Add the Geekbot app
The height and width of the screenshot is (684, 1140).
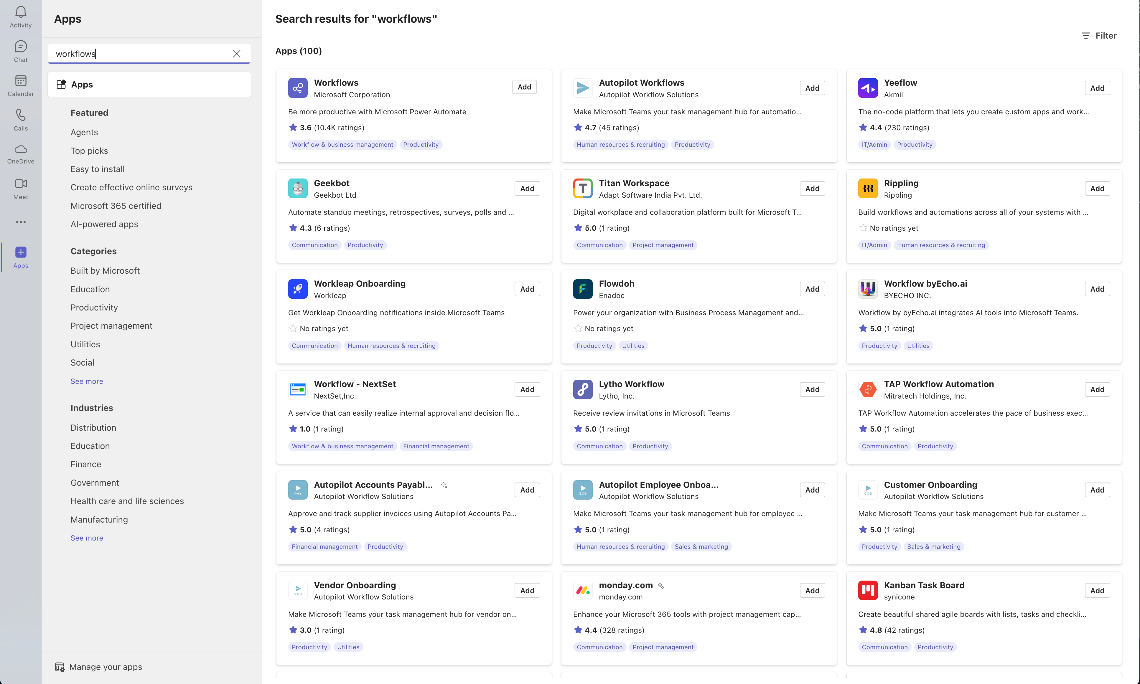coord(527,189)
